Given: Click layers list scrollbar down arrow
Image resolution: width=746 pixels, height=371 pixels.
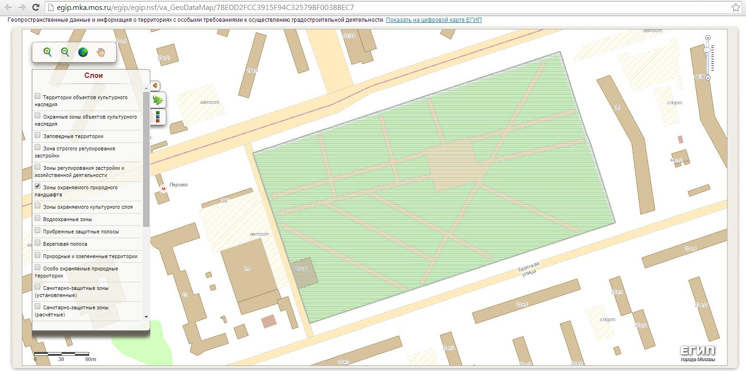Looking at the screenshot, I should click(x=146, y=316).
